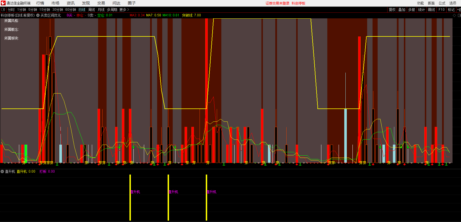Screen dimensions: 461x222
Task: Open the 发现 menu
Action: (x=86, y=3)
